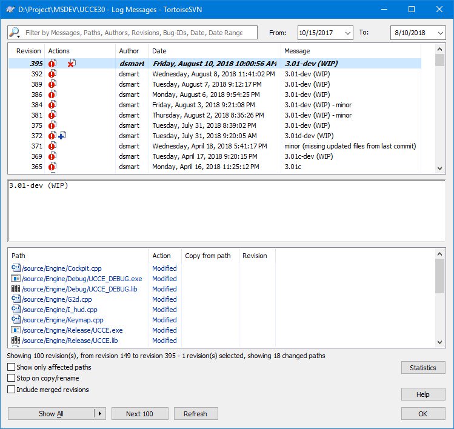Click the modified action icon for revision 371

pos(52,145)
